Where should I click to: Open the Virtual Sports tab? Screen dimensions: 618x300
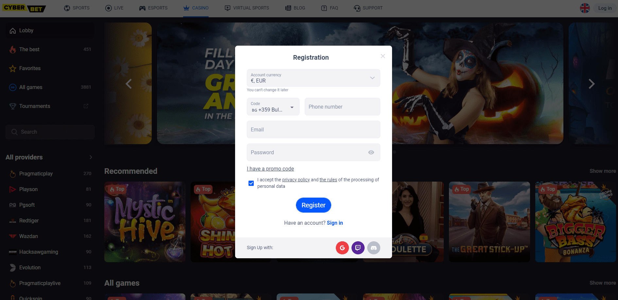247,8
